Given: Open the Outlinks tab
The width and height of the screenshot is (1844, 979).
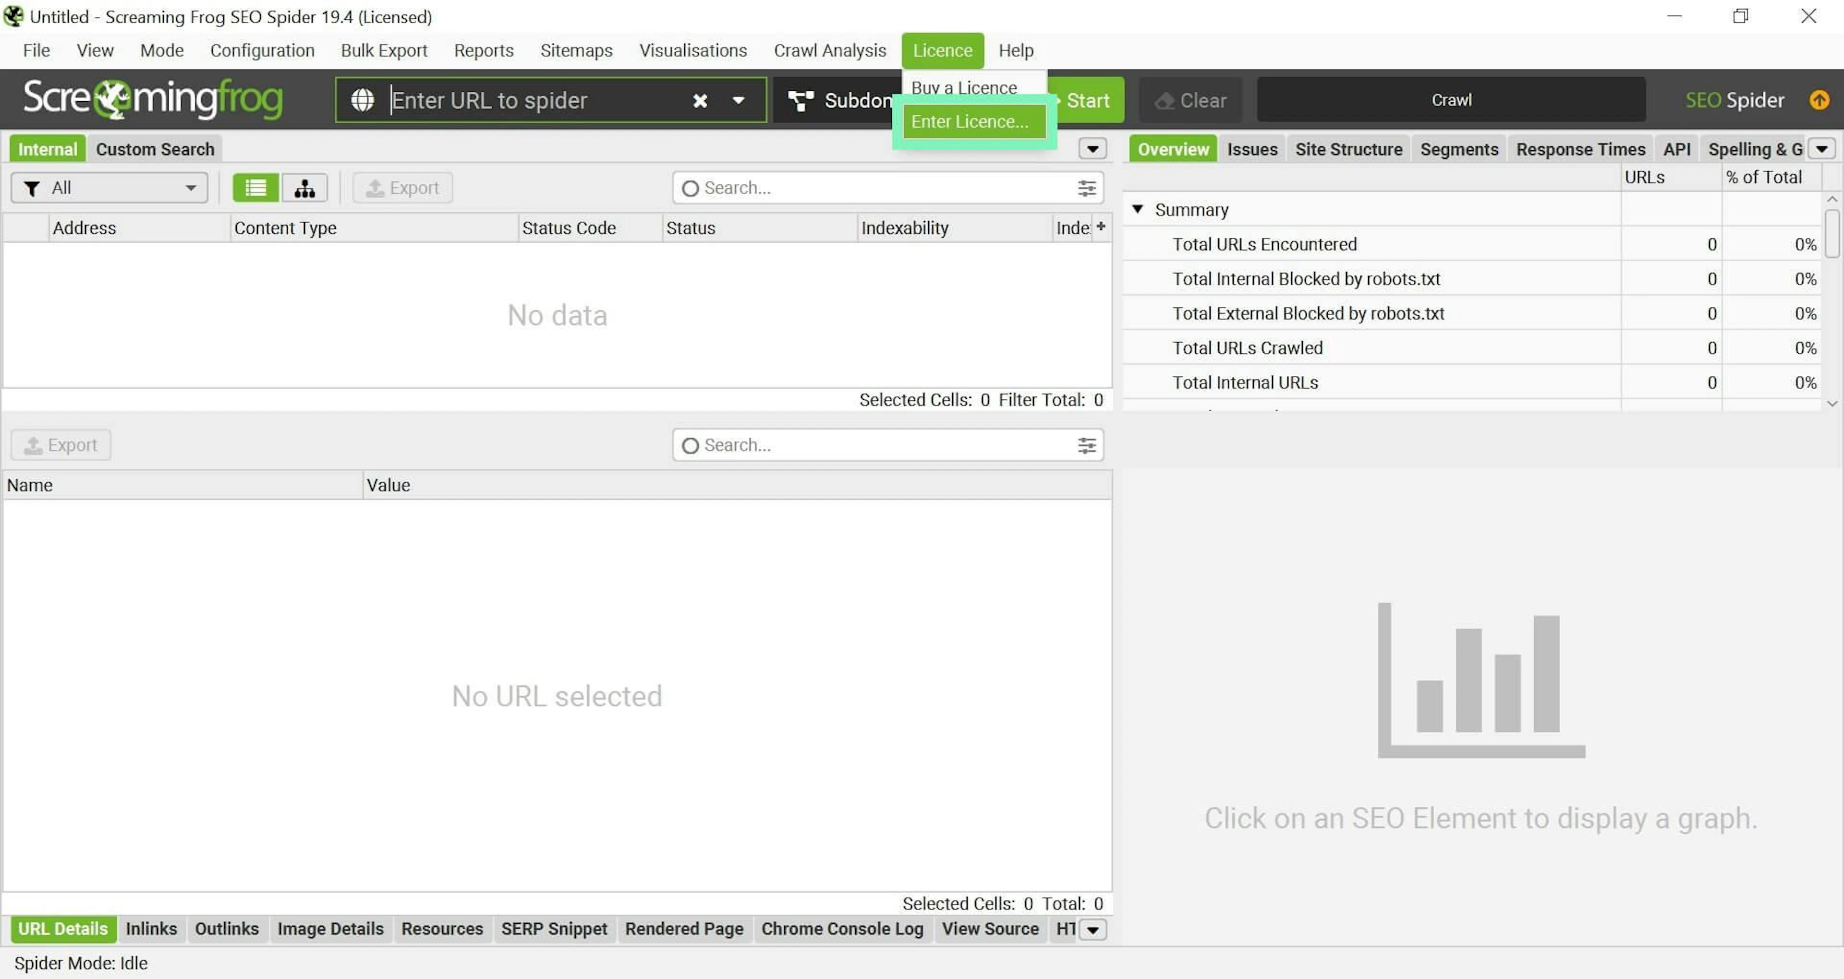Looking at the screenshot, I should coord(227,929).
